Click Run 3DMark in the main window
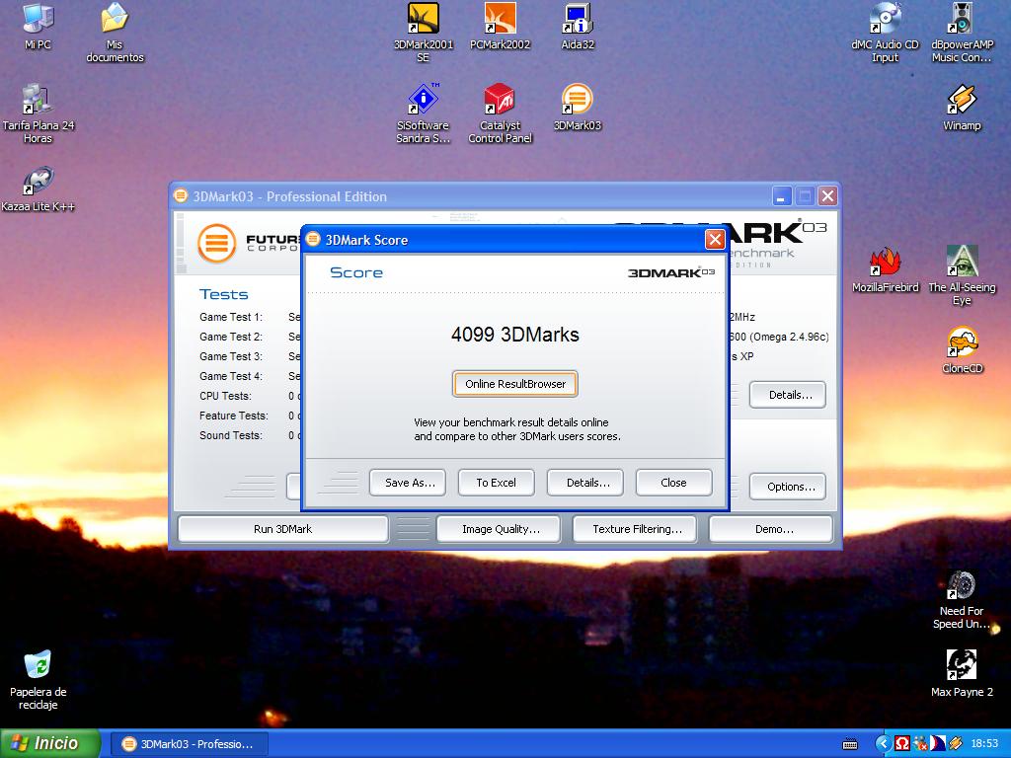 pyautogui.click(x=282, y=529)
